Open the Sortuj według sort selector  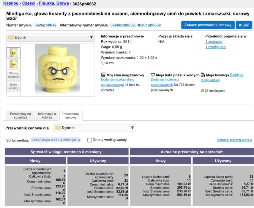(x=56, y=140)
